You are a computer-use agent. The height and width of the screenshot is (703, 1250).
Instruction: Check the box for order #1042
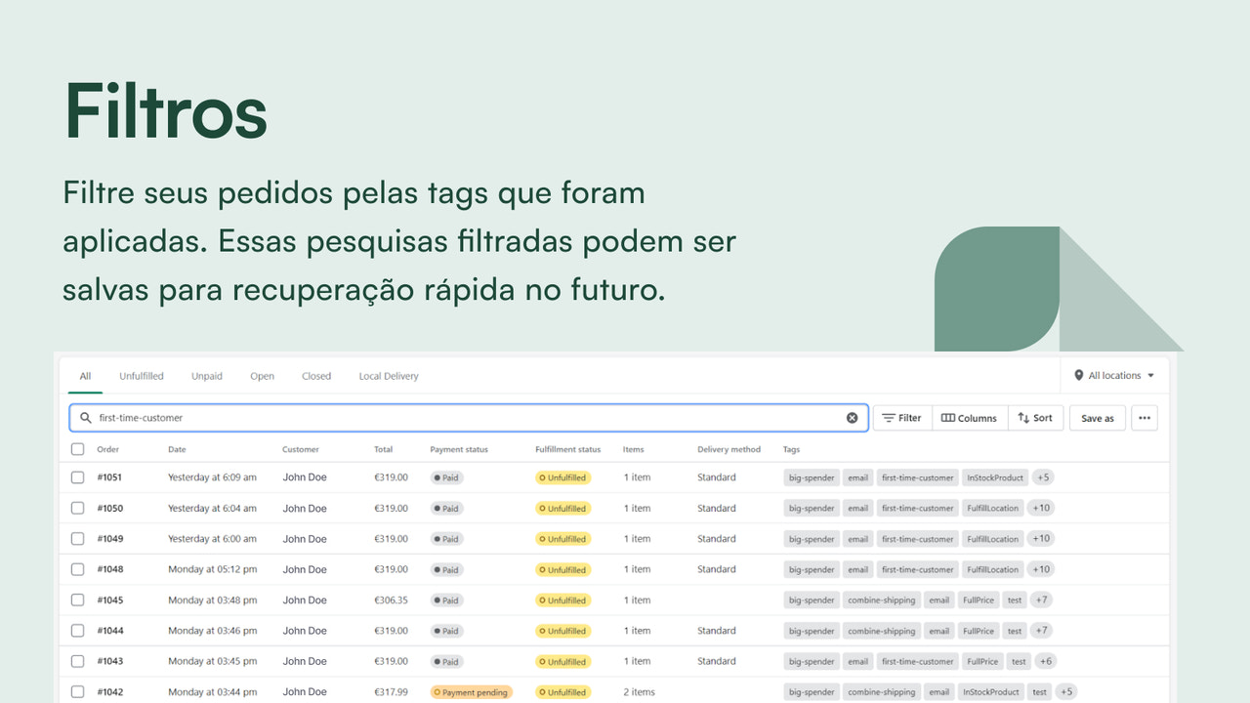tap(78, 691)
